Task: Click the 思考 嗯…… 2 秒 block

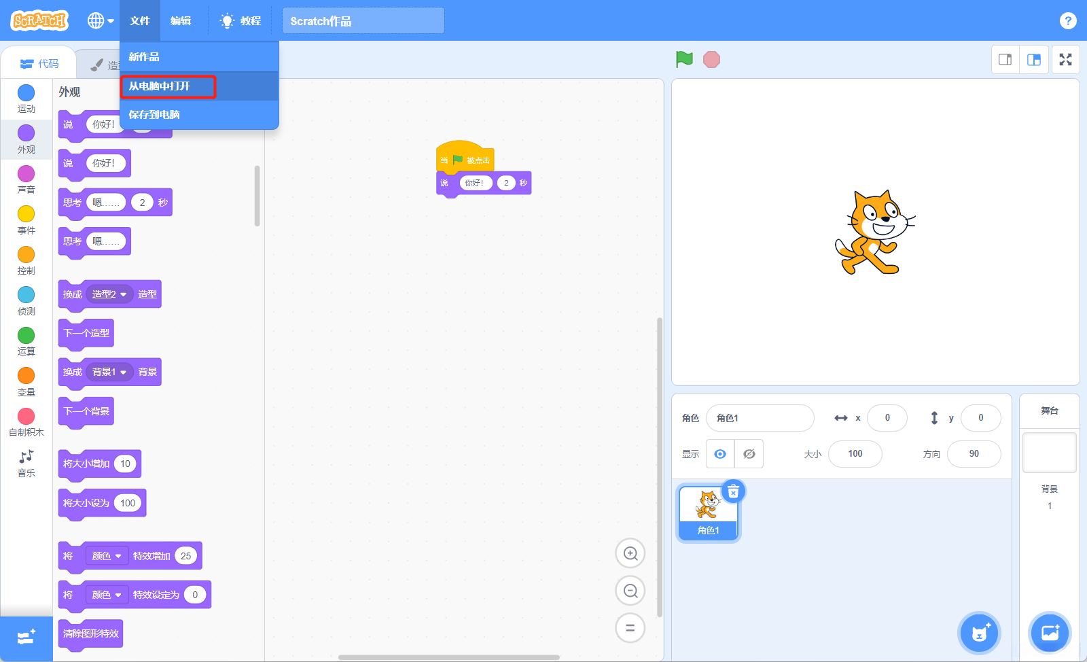Action: tap(115, 203)
